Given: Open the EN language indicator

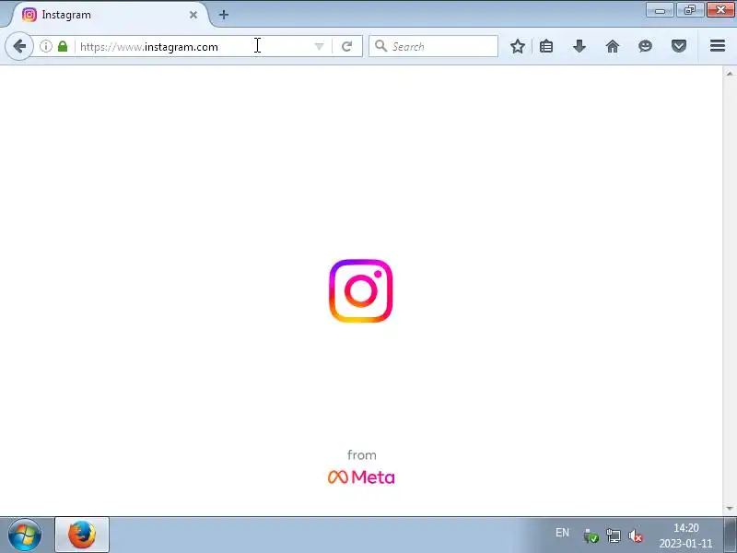Looking at the screenshot, I should coord(562,533).
